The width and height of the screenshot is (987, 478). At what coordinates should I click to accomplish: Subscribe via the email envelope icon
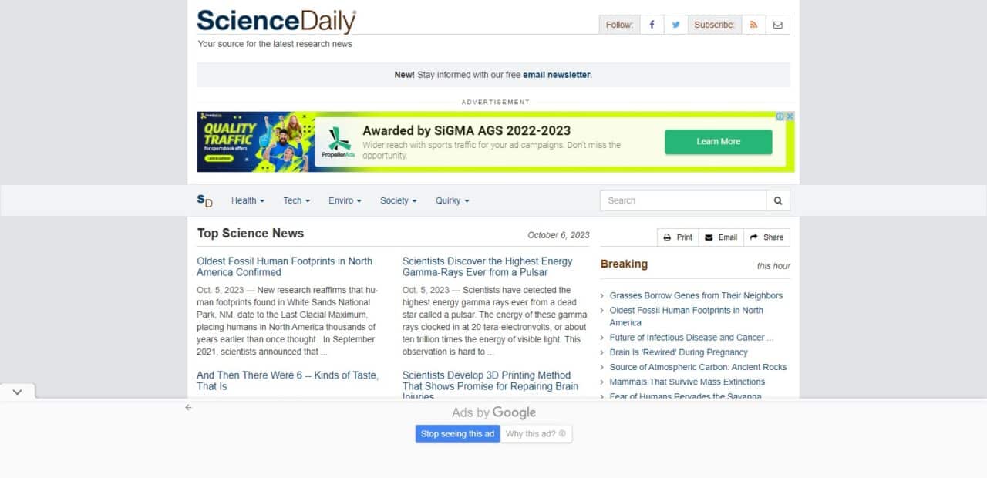[777, 25]
